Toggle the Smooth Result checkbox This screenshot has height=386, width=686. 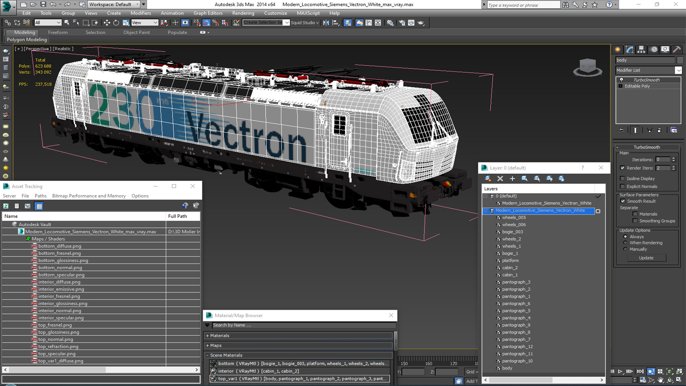[623, 201]
